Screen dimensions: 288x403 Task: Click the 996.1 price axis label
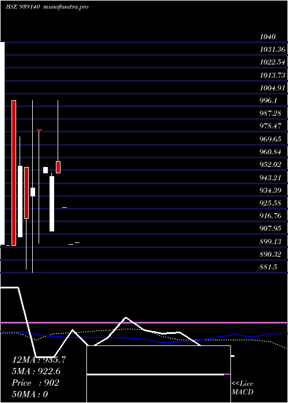point(268,101)
